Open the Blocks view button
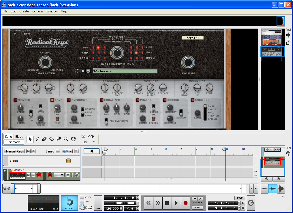This screenshot has height=213, width=293. 69,203
